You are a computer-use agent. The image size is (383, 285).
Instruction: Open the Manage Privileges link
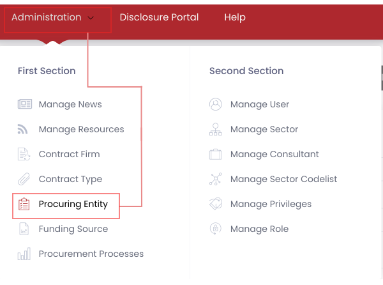click(271, 204)
